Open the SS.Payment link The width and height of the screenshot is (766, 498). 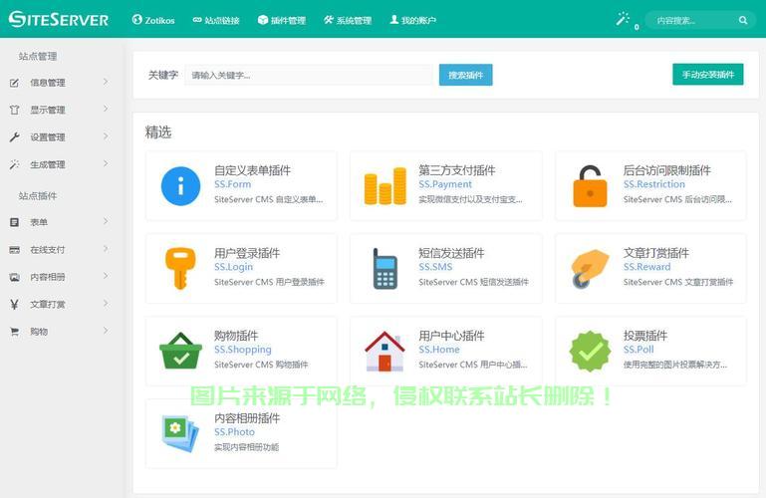445,184
